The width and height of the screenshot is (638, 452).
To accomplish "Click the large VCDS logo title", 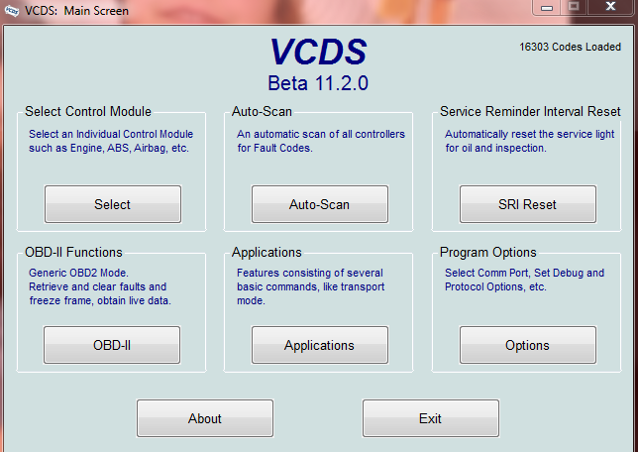I will (319, 52).
